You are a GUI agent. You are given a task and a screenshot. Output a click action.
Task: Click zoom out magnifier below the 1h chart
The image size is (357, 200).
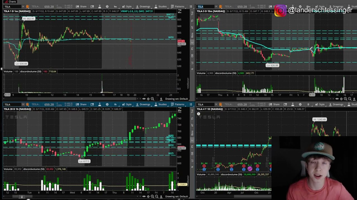click(156, 196)
